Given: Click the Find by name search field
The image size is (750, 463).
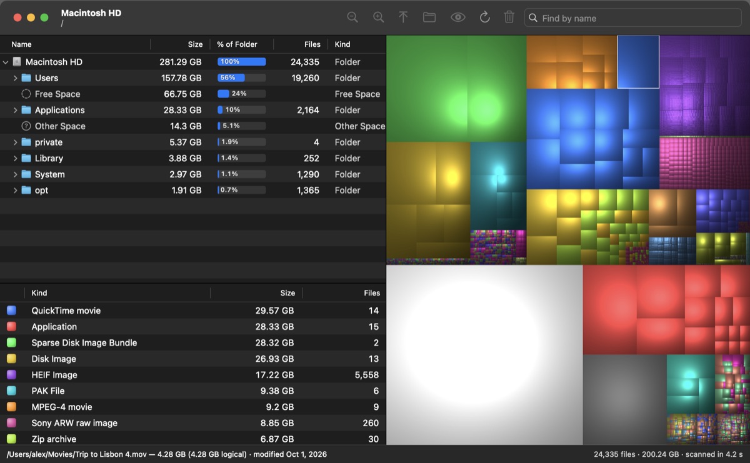Looking at the screenshot, I should coord(634,18).
